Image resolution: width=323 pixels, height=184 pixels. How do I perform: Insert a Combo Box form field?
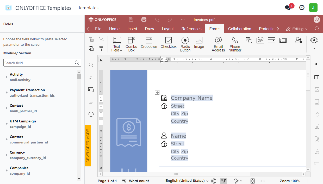pyautogui.click(x=131, y=44)
